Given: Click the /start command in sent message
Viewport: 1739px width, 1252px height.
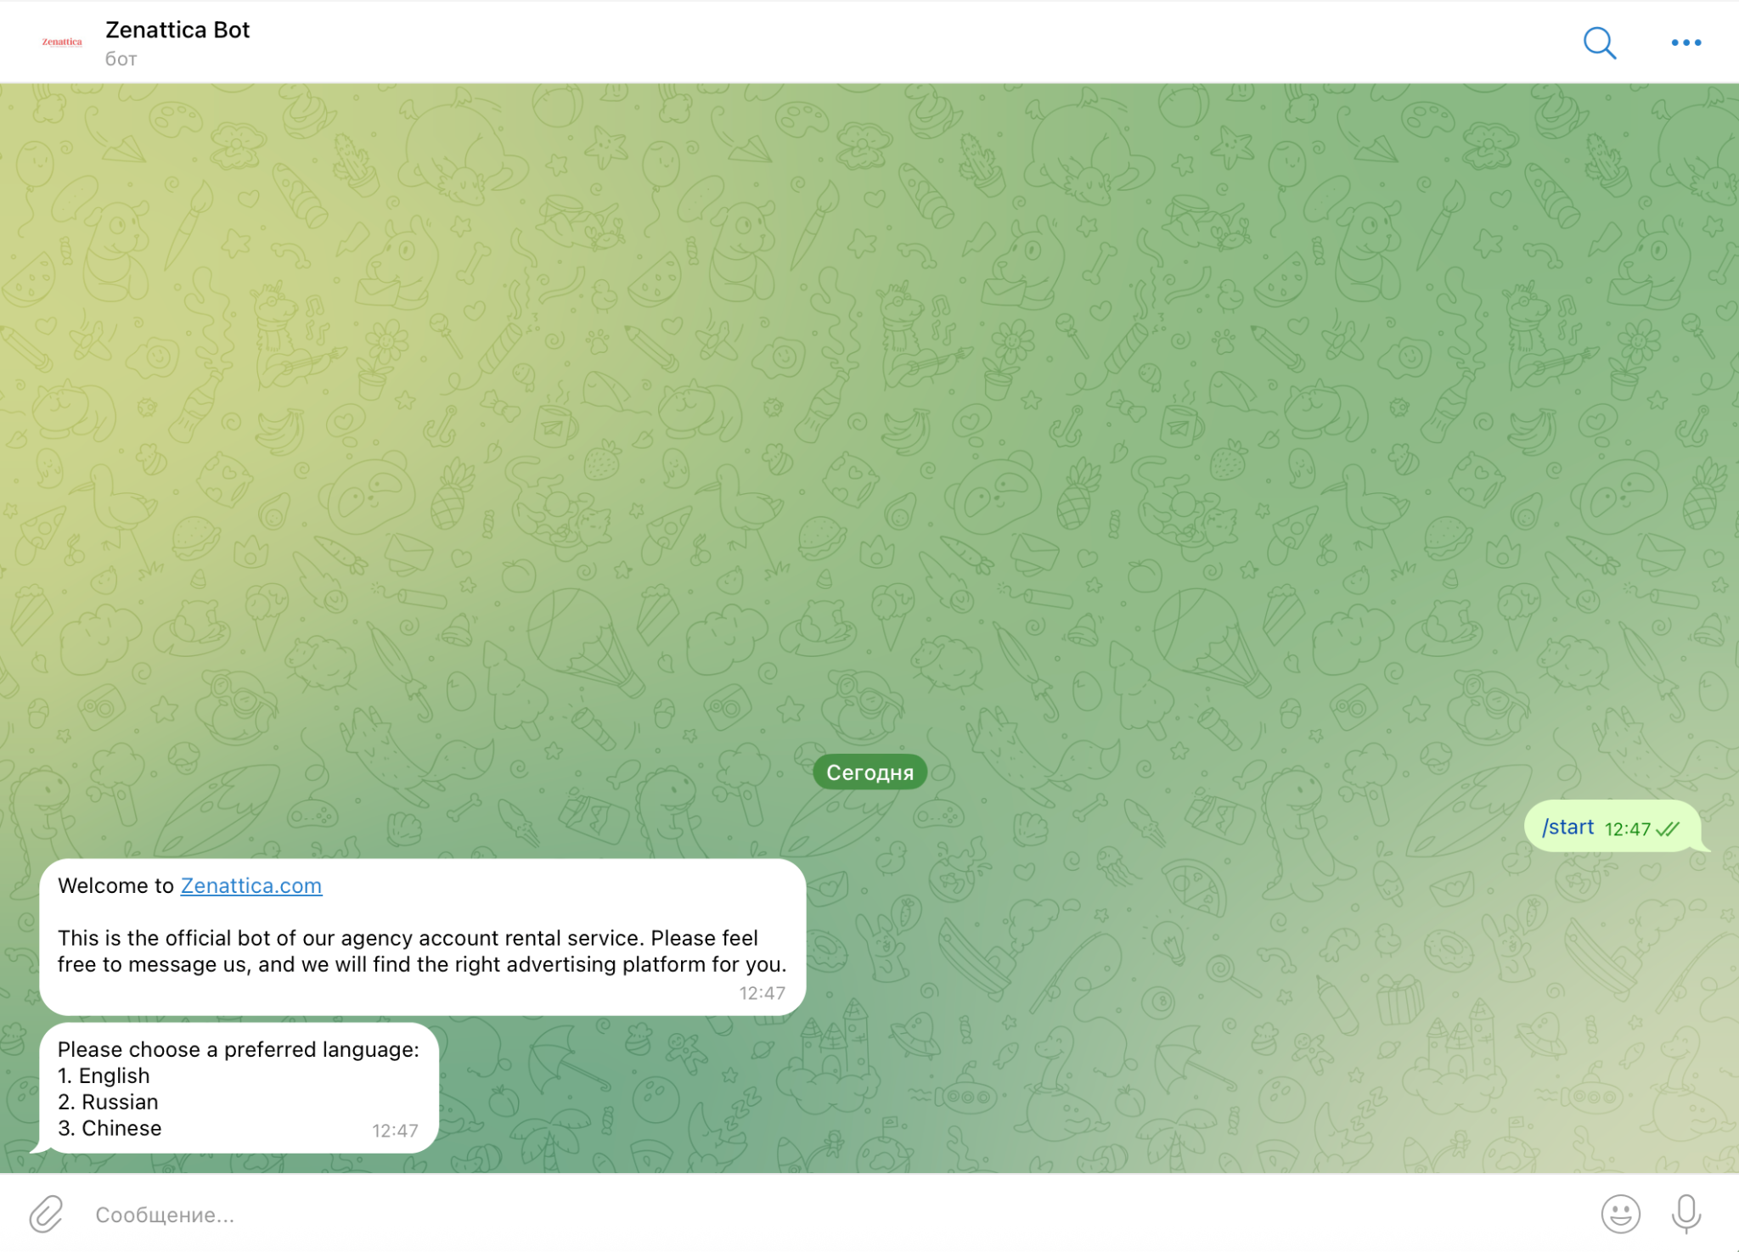Looking at the screenshot, I should 1567,828.
